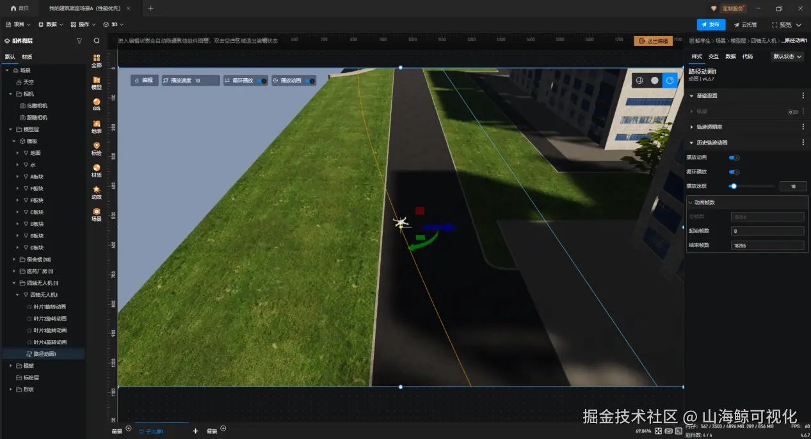Select the GIS component category
Screen dimensions: 811x439
pyautogui.click(x=97, y=104)
